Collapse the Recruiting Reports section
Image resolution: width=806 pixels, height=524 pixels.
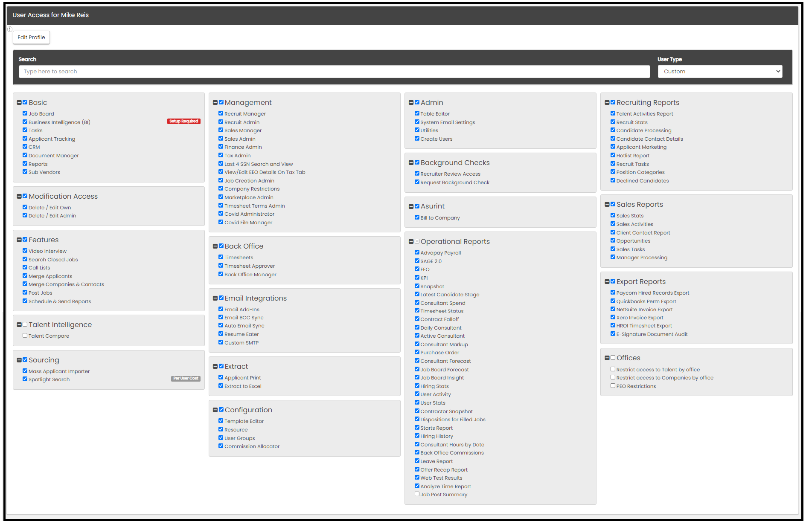pos(607,103)
